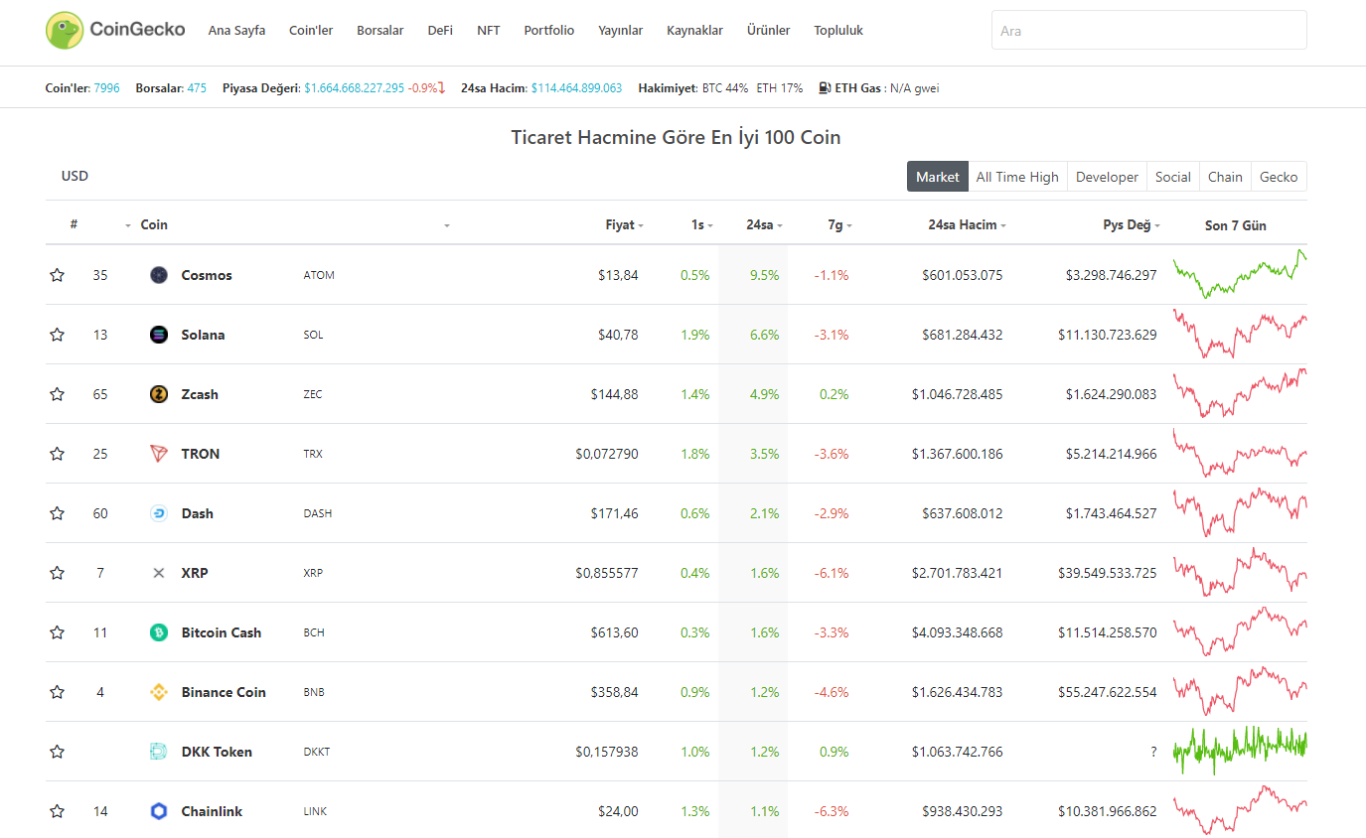Click the Chainlink coin icon
This screenshot has width=1366, height=838.
159,811
